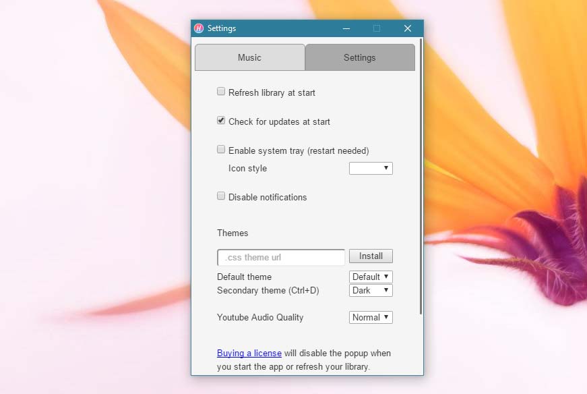Open the Icon style dropdown
Screen dimensions: 587x394
371,168
